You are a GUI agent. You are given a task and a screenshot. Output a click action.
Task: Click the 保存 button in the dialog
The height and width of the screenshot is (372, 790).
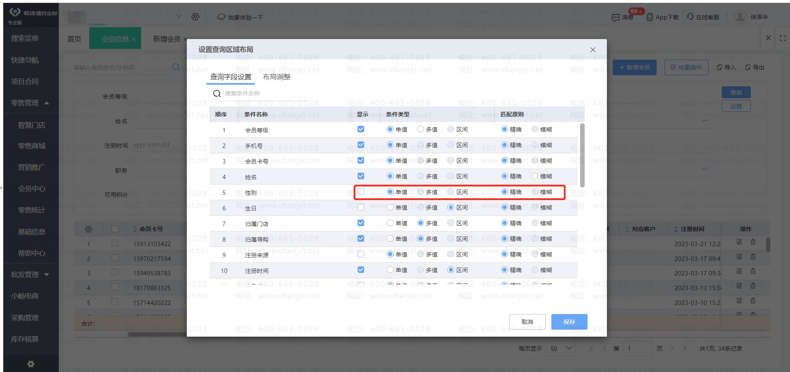click(x=569, y=322)
